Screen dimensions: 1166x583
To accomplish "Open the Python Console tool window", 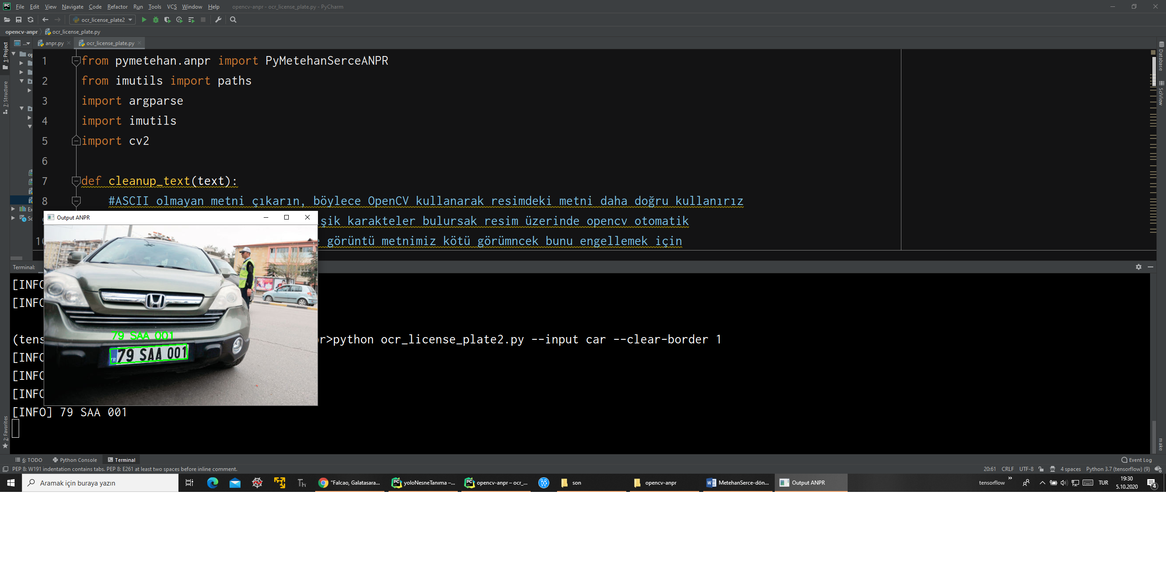I will point(75,460).
